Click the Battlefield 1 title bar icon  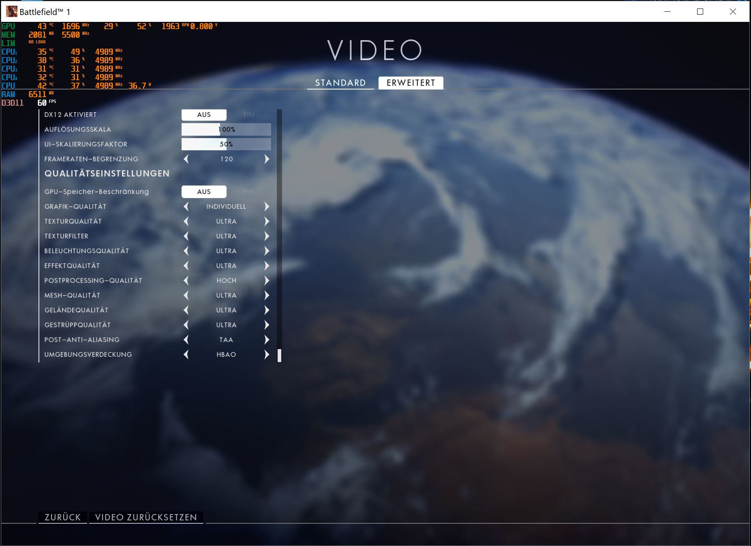(x=12, y=11)
